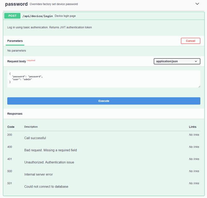Click the password tag heading
This screenshot has width=207, height=198.
coord(16,4)
